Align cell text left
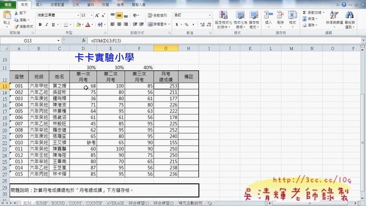This screenshot has width=366, height=206. pos(113,24)
